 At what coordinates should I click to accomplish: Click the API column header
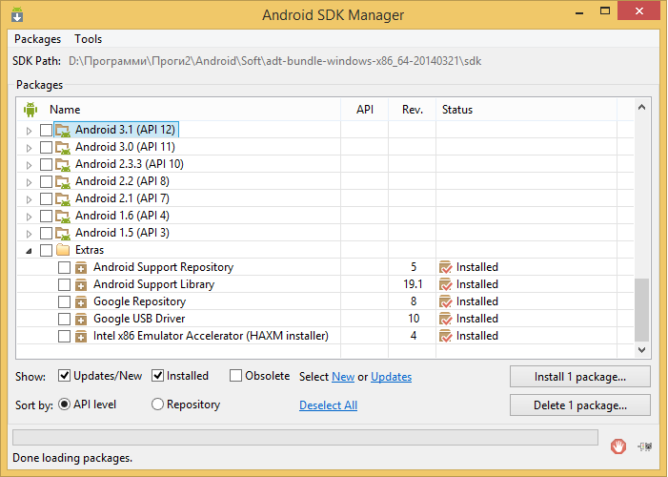pyautogui.click(x=365, y=110)
